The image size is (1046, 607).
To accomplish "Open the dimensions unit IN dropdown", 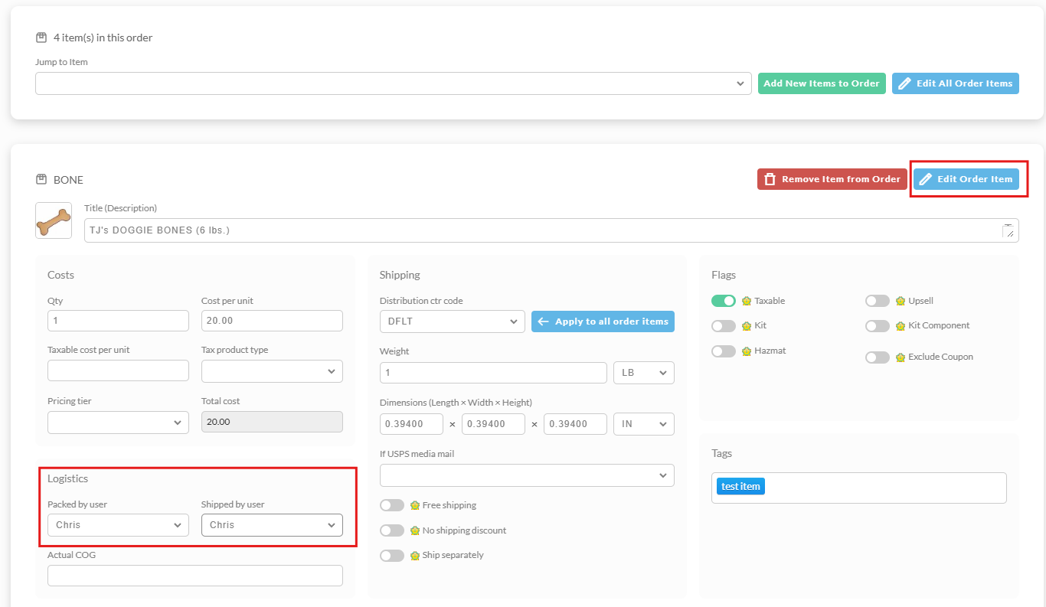I will [644, 424].
